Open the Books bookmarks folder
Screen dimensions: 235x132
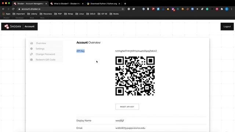(114, 14)
